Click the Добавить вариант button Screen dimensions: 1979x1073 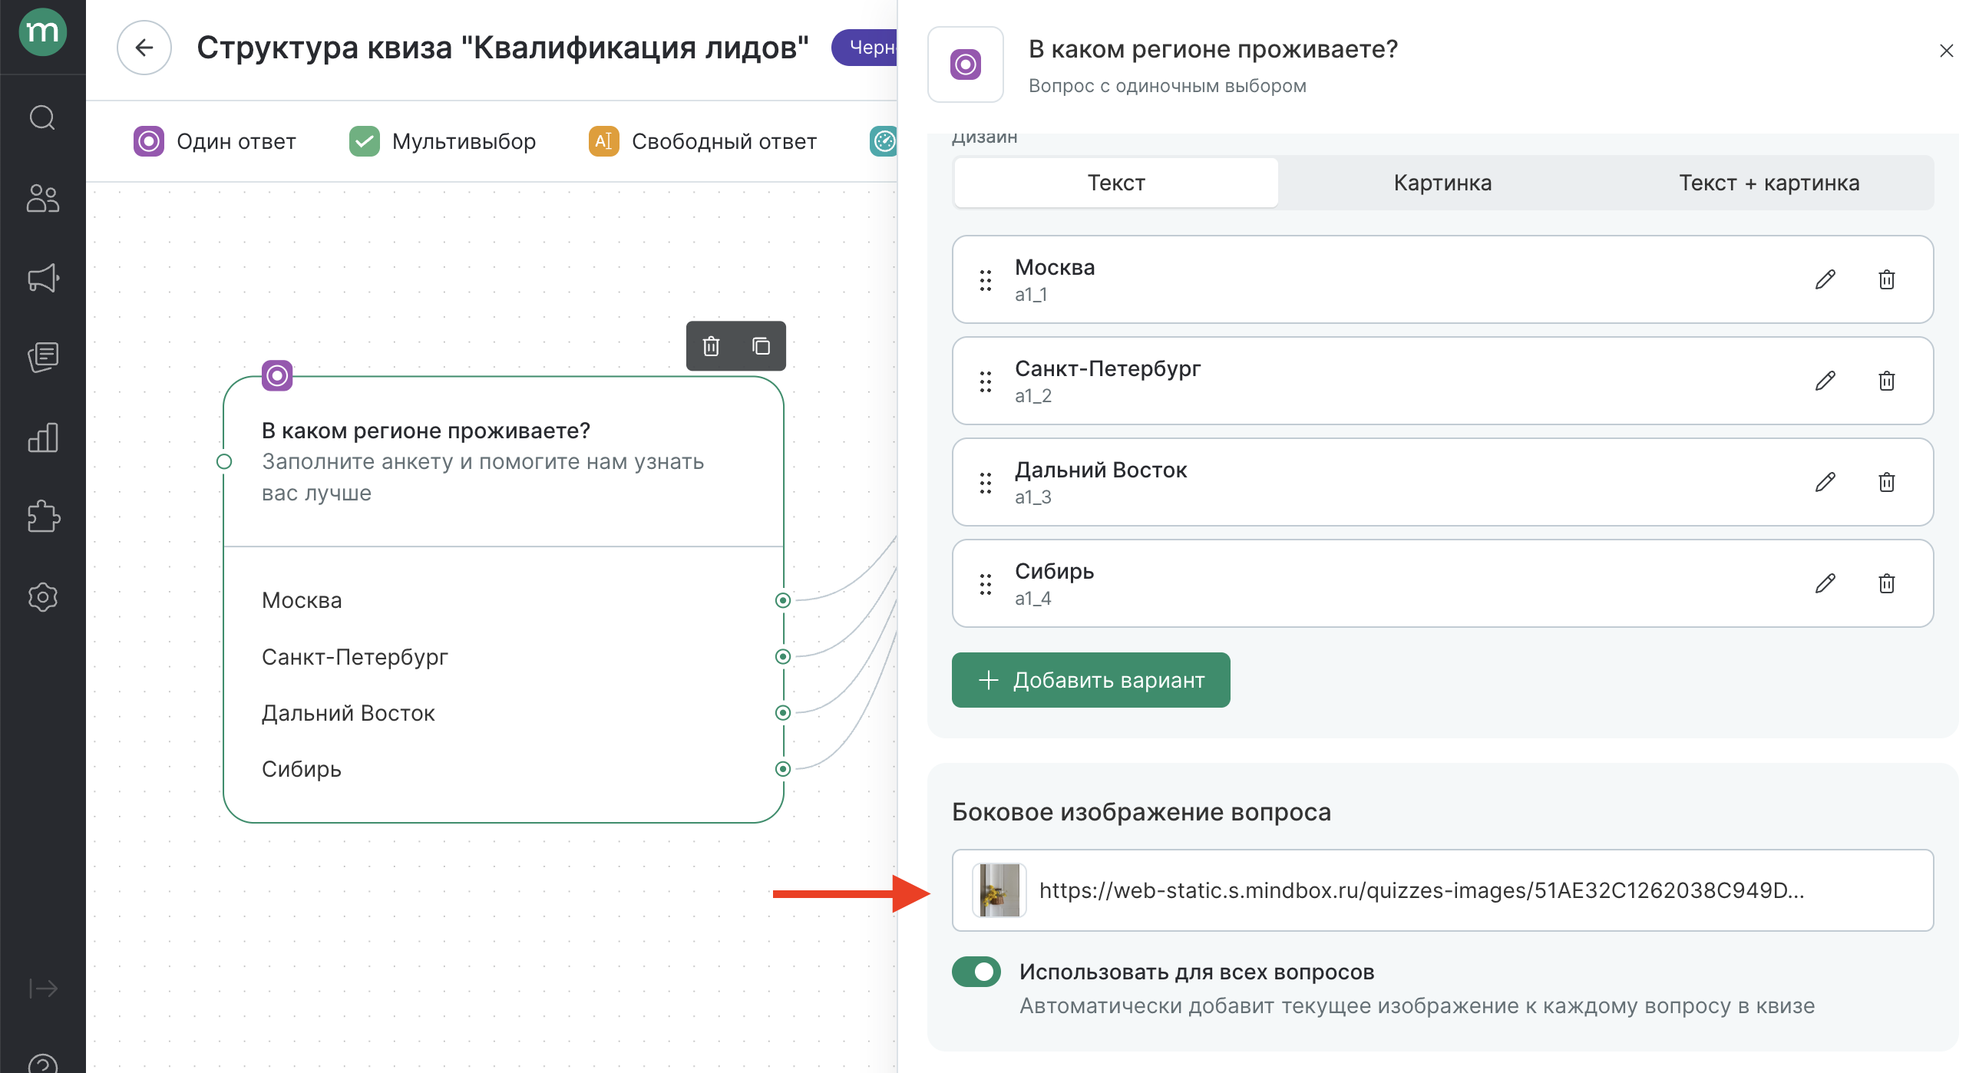click(1090, 681)
